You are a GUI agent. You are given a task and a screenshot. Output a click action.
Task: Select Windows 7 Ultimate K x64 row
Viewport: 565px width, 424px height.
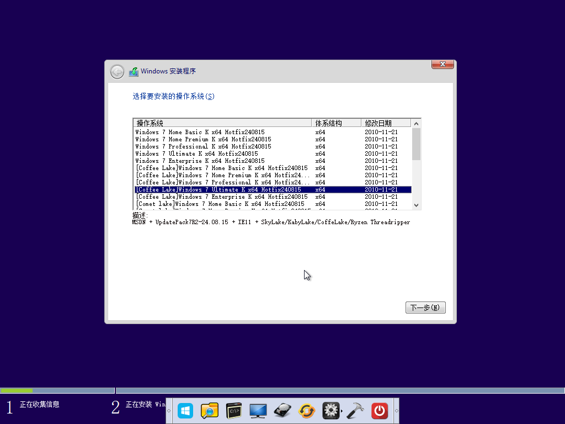tap(273, 153)
